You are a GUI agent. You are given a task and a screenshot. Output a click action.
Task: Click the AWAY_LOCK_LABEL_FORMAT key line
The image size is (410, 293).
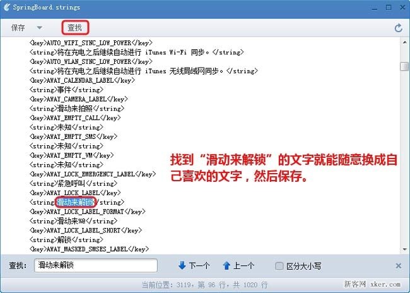coord(88,212)
